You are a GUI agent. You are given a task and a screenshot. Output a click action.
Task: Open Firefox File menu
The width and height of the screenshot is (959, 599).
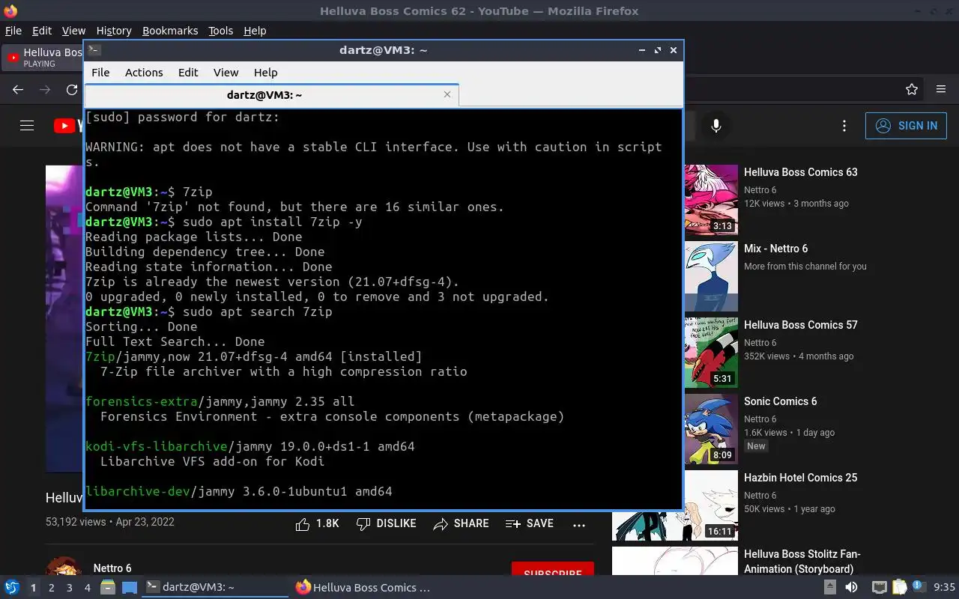tap(13, 31)
